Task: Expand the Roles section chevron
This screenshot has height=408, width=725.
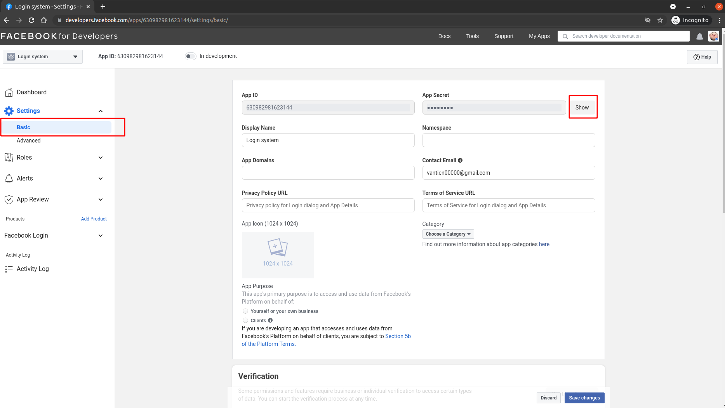Action: point(101,158)
